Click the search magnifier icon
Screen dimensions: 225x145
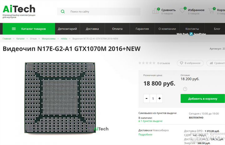63,12
